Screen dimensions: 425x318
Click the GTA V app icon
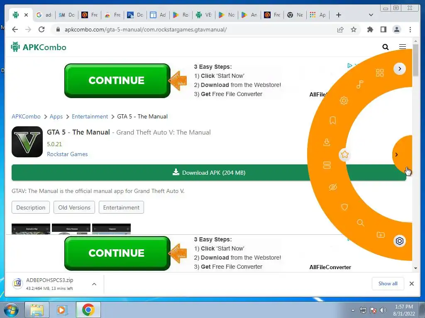pyautogui.click(x=27, y=142)
